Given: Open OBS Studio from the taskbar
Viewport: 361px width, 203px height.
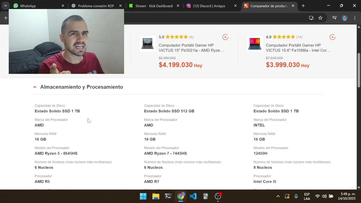Looking at the screenshot, I should 218,196.
